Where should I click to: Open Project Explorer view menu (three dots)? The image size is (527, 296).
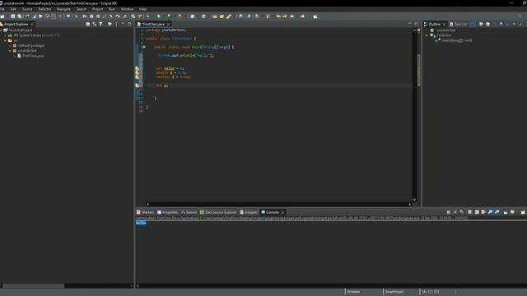116,24
